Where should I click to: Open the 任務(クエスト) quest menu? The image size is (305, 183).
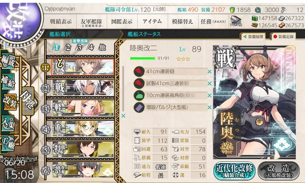point(213,22)
